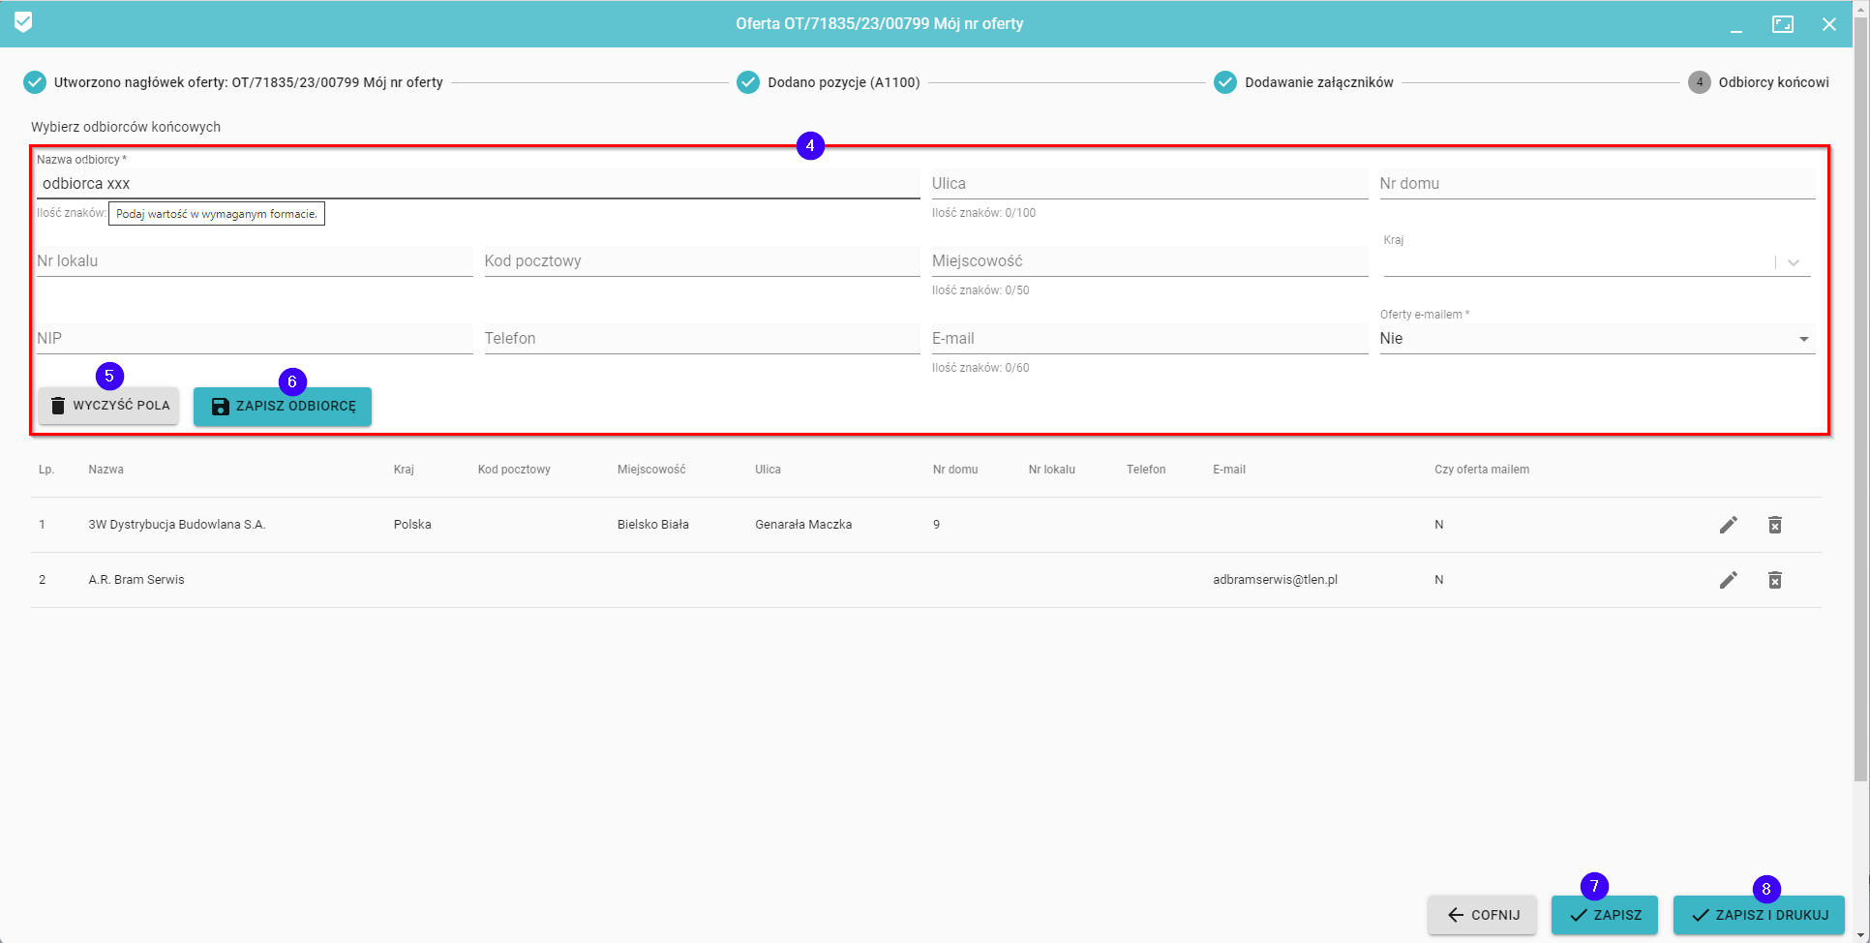Open the Kraj dropdown
Image resolution: width=1870 pixels, height=943 pixels.
click(x=1793, y=262)
